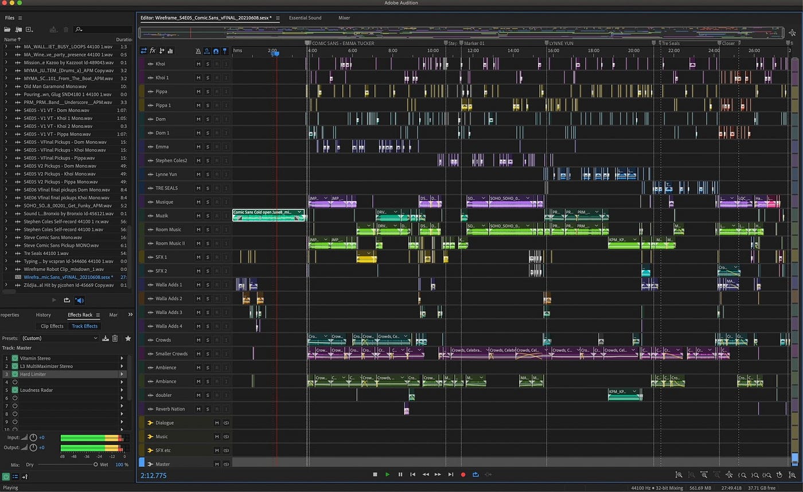Pause playback in transport
This screenshot has width=803, height=492.
tap(400, 475)
